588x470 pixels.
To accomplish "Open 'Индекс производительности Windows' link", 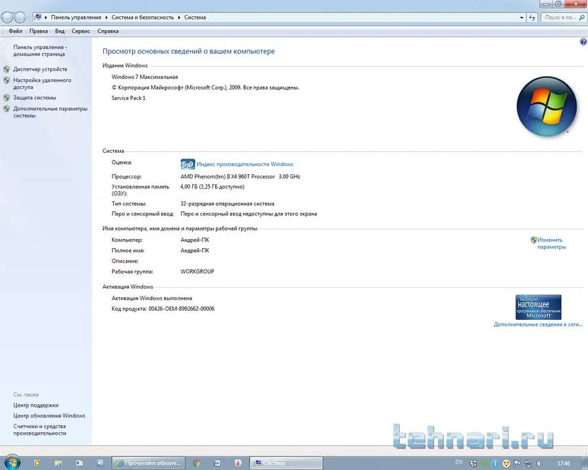I will tap(245, 164).
